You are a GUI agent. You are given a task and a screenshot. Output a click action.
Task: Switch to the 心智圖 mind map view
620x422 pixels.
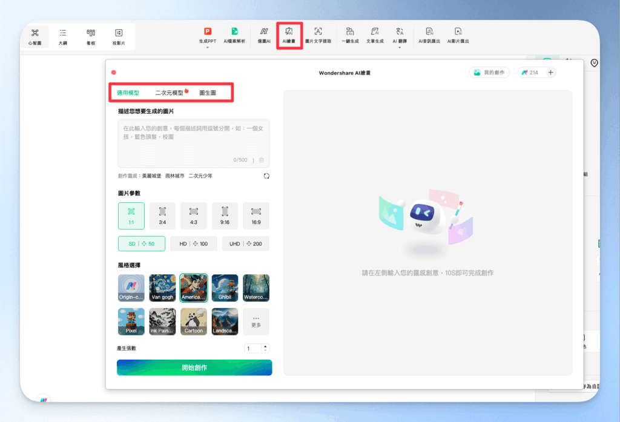tap(35, 37)
